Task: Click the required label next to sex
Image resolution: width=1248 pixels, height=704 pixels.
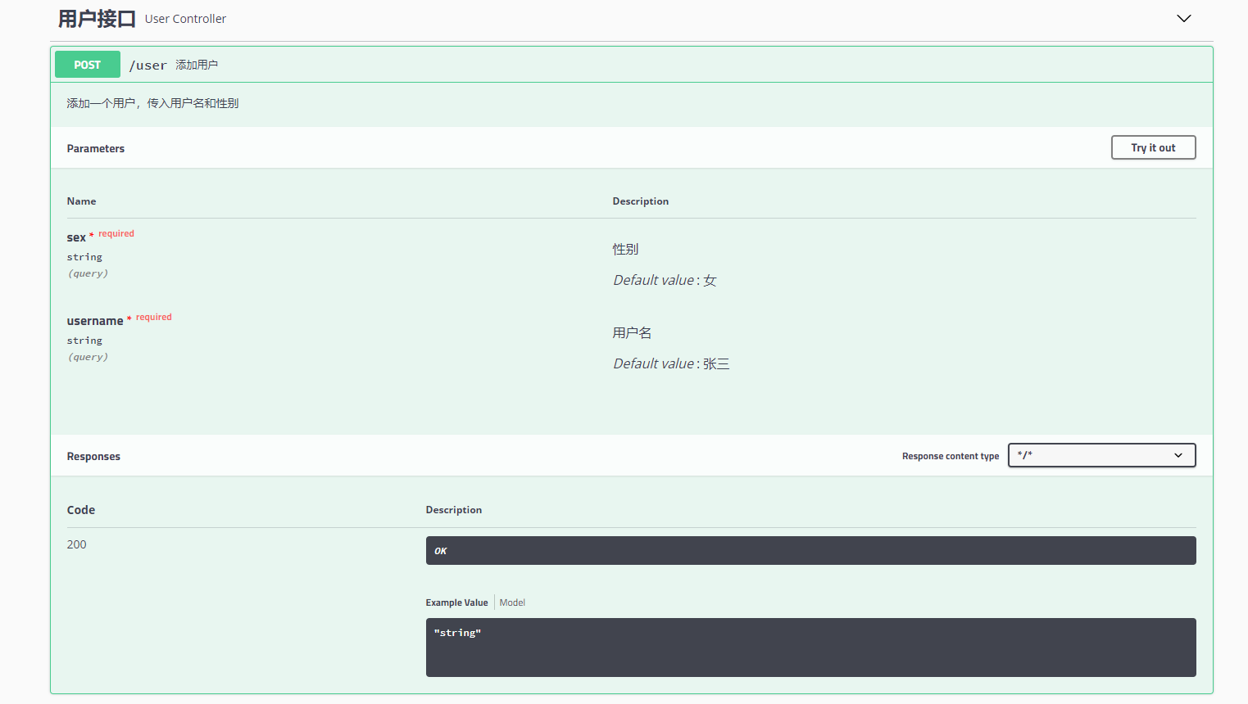Action: tap(116, 233)
